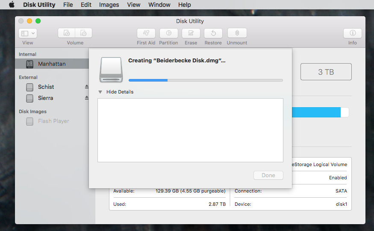Eject the Schist drive

[x=87, y=87]
